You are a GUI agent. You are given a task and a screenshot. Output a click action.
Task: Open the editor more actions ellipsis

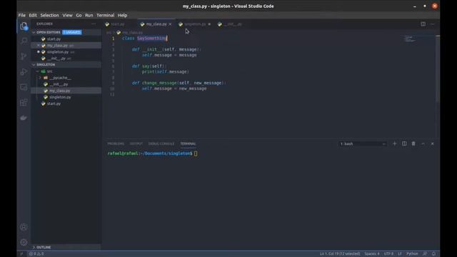[x=432, y=24]
